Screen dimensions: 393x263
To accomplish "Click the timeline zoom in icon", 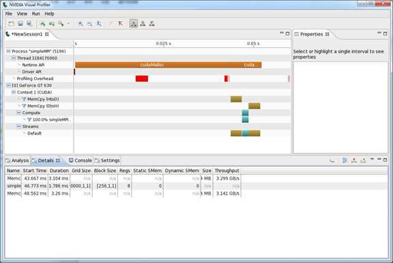I will (81, 24).
